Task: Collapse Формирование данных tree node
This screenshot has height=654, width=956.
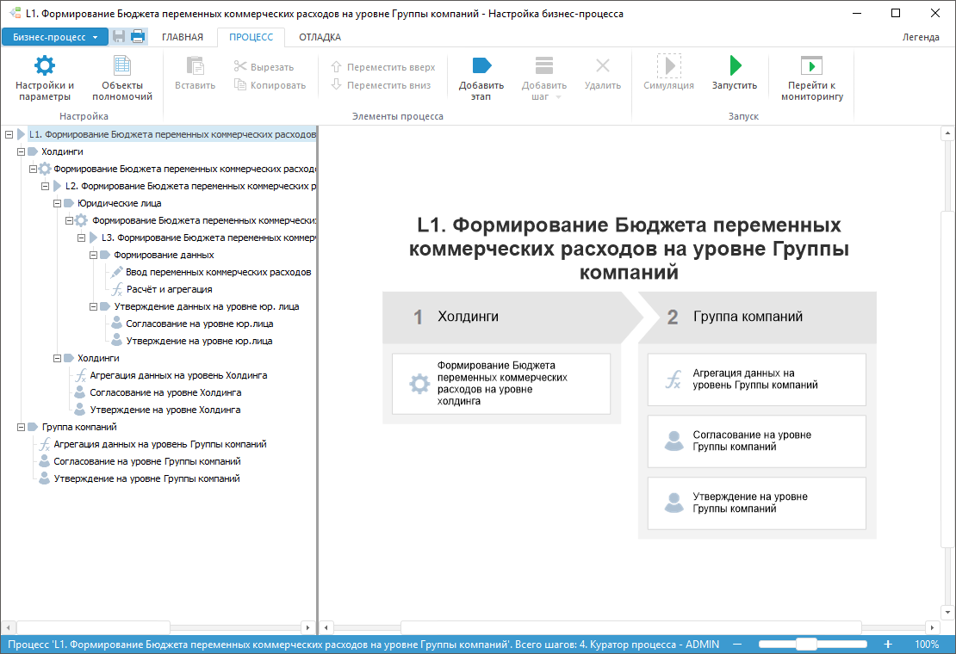Action: point(93,255)
